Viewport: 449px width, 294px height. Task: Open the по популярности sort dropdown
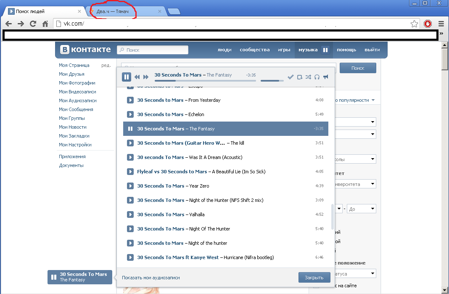click(355, 100)
